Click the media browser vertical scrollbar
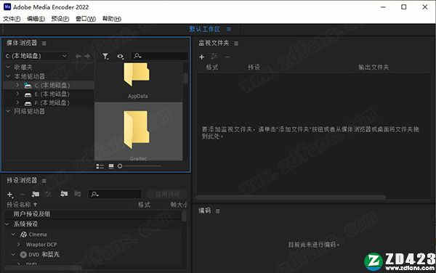This screenshot has height=273, width=436. 186,78
